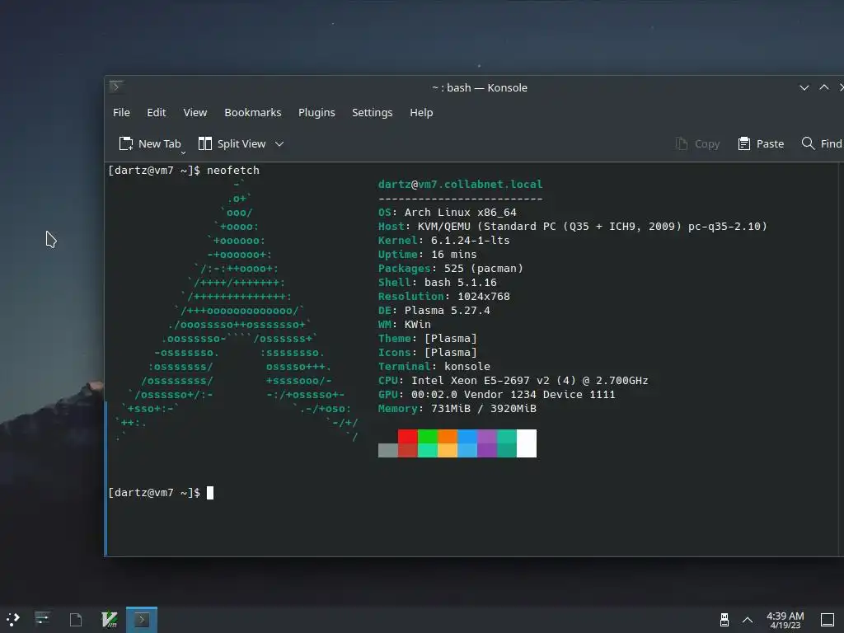Open the Bookmarks menu
This screenshot has width=844, height=633.
(252, 112)
